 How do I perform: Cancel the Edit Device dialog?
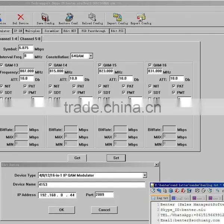(104, 210)
